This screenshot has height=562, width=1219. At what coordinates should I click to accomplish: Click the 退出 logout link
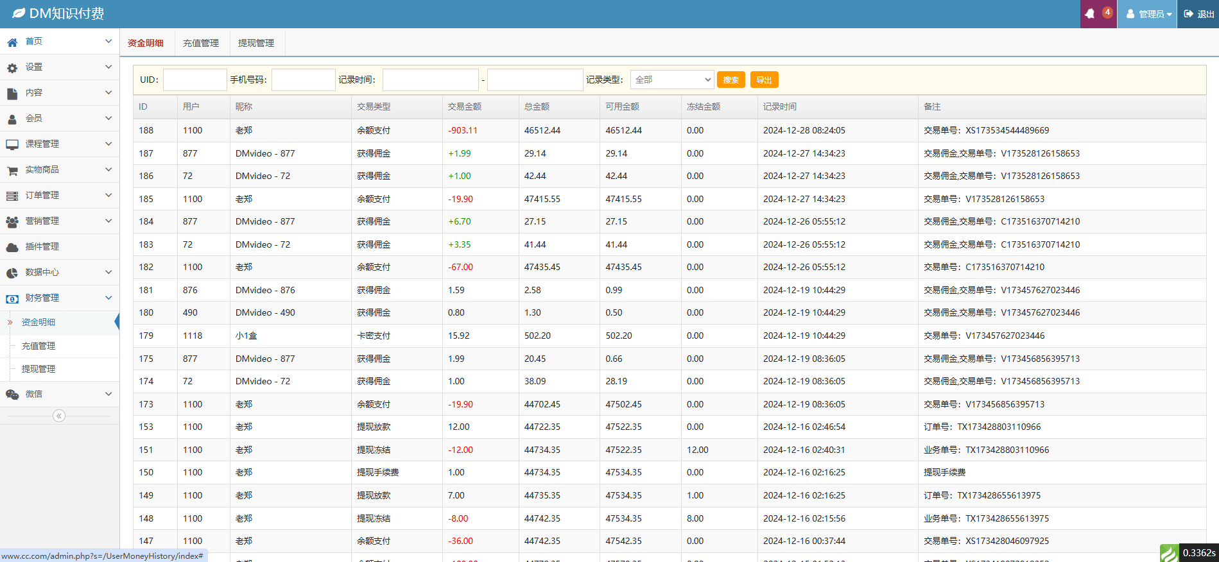tap(1198, 14)
